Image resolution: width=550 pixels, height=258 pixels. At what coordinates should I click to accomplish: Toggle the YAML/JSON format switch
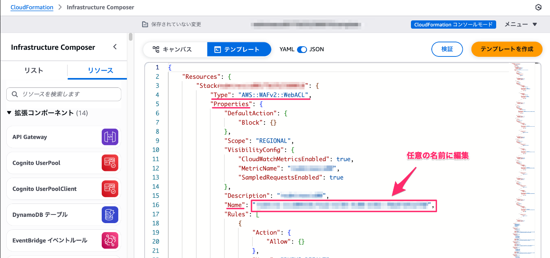(x=302, y=49)
